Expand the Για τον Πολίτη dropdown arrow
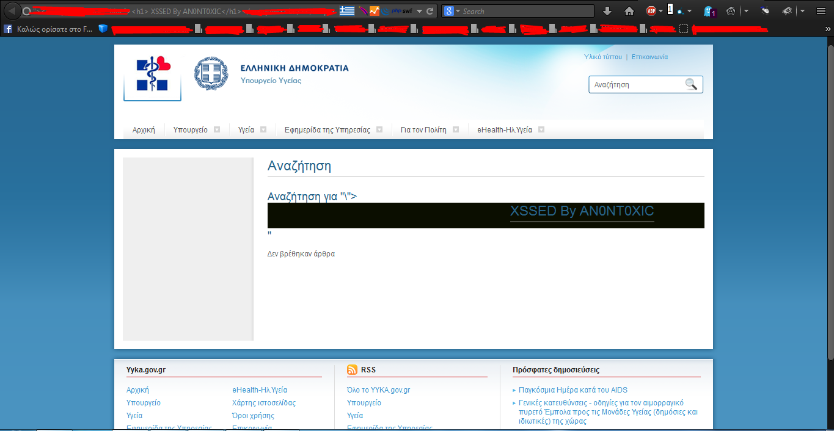834x431 pixels. (456, 129)
